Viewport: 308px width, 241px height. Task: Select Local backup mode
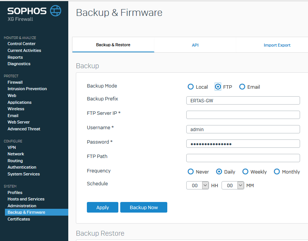(190, 87)
